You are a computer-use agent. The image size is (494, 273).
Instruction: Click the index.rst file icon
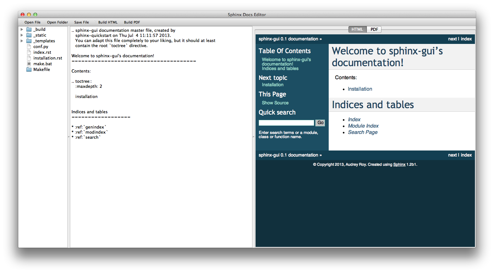point(29,52)
